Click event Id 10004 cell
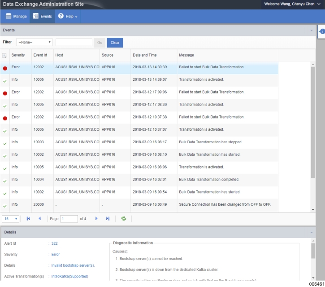The height and width of the screenshot is (287, 325). tap(39, 179)
